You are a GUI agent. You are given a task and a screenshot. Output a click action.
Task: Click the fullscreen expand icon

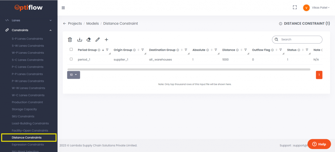[295, 8]
